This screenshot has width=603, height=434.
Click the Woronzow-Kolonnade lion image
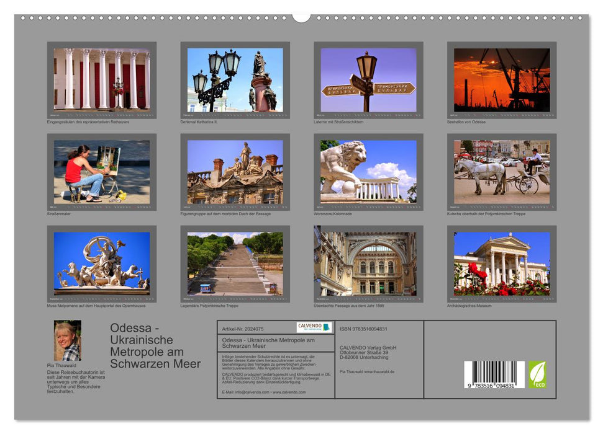click(365, 172)
